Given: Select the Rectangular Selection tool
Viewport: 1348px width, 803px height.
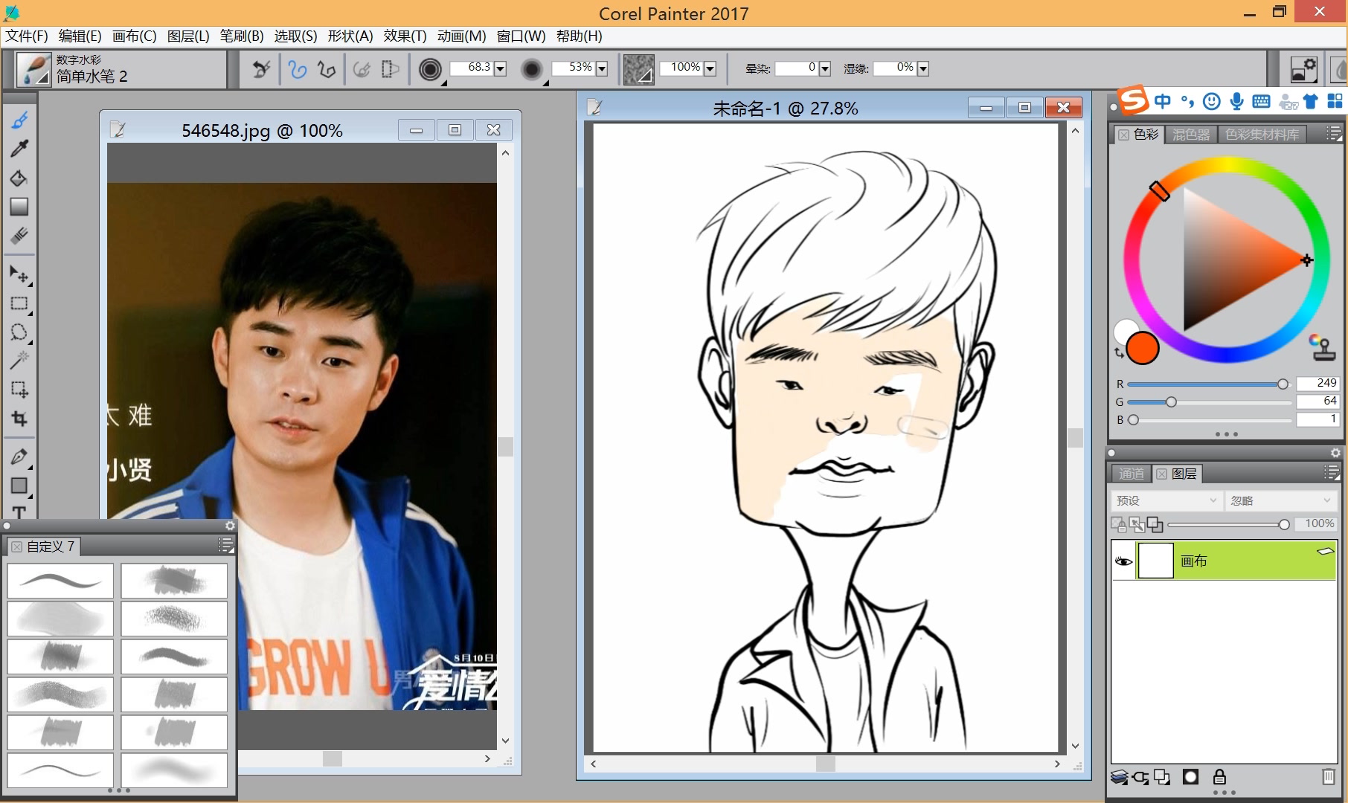Looking at the screenshot, I should point(19,303).
